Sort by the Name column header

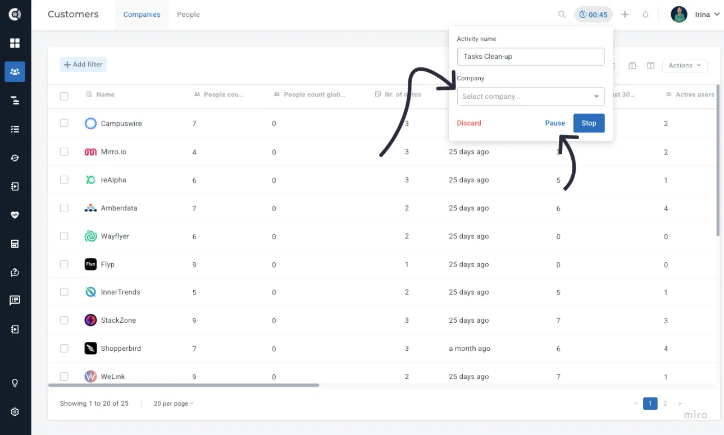tap(105, 95)
